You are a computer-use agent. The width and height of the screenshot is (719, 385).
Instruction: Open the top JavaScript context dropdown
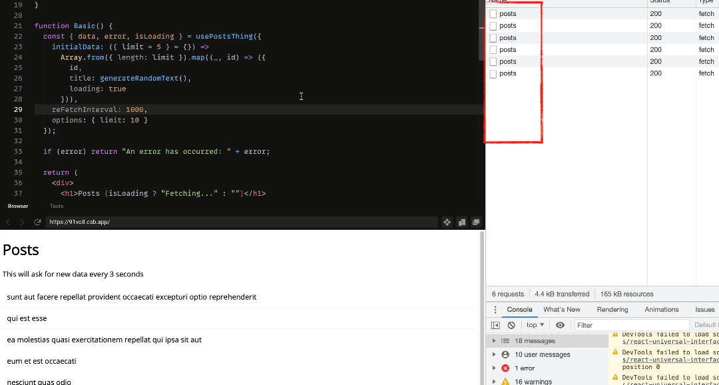535,325
